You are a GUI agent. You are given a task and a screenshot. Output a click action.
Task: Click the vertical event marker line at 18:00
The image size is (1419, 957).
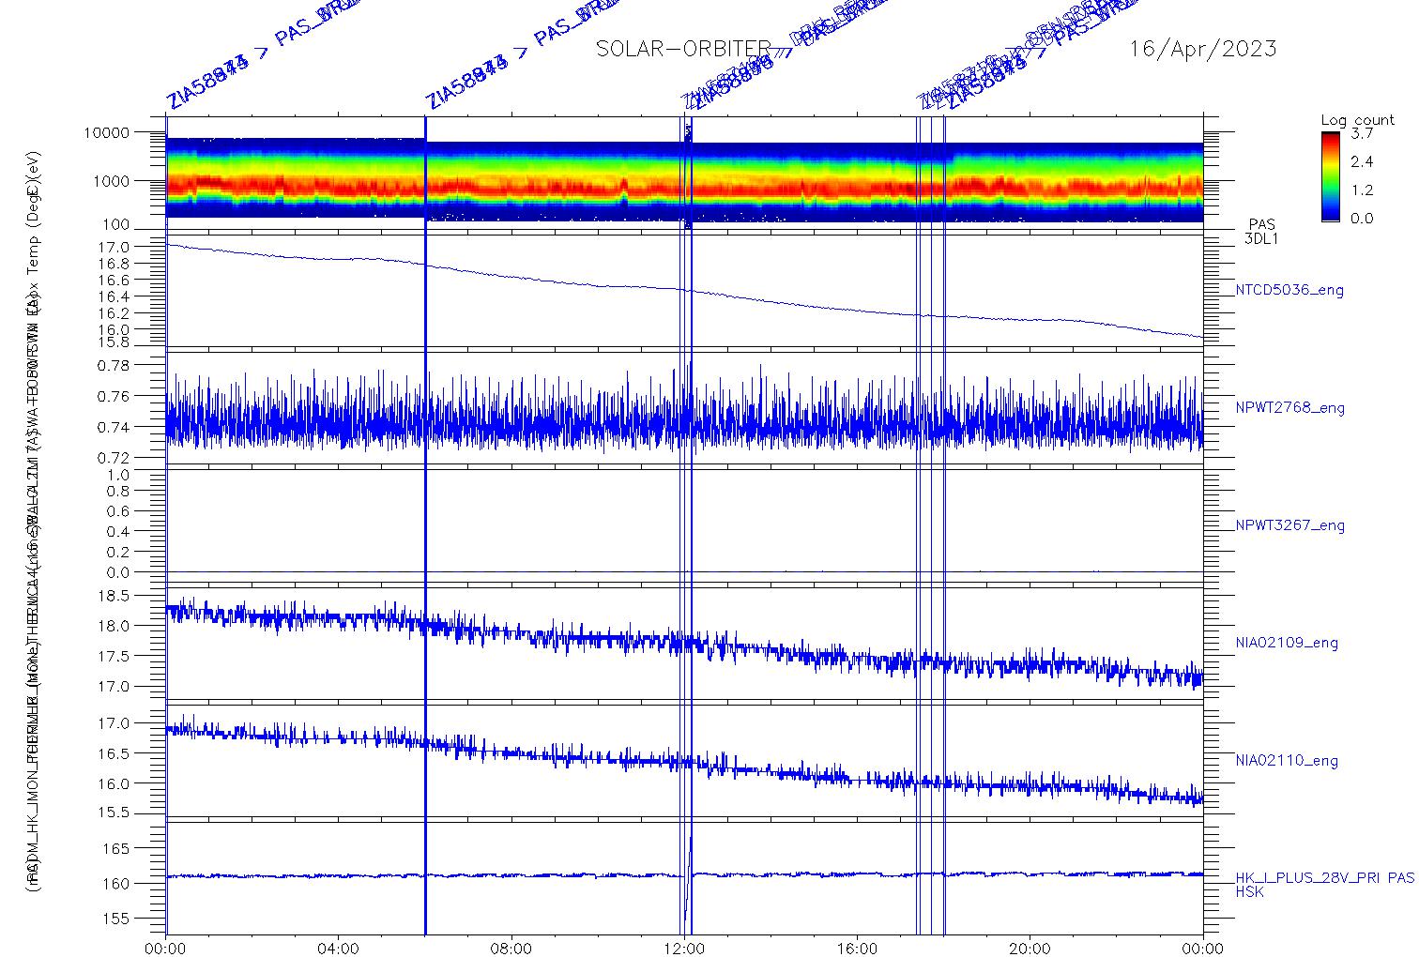(x=944, y=524)
